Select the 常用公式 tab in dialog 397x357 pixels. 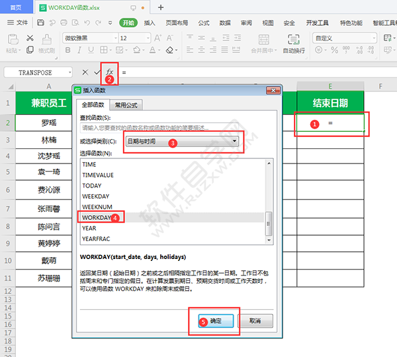pyautogui.click(x=126, y=105)
